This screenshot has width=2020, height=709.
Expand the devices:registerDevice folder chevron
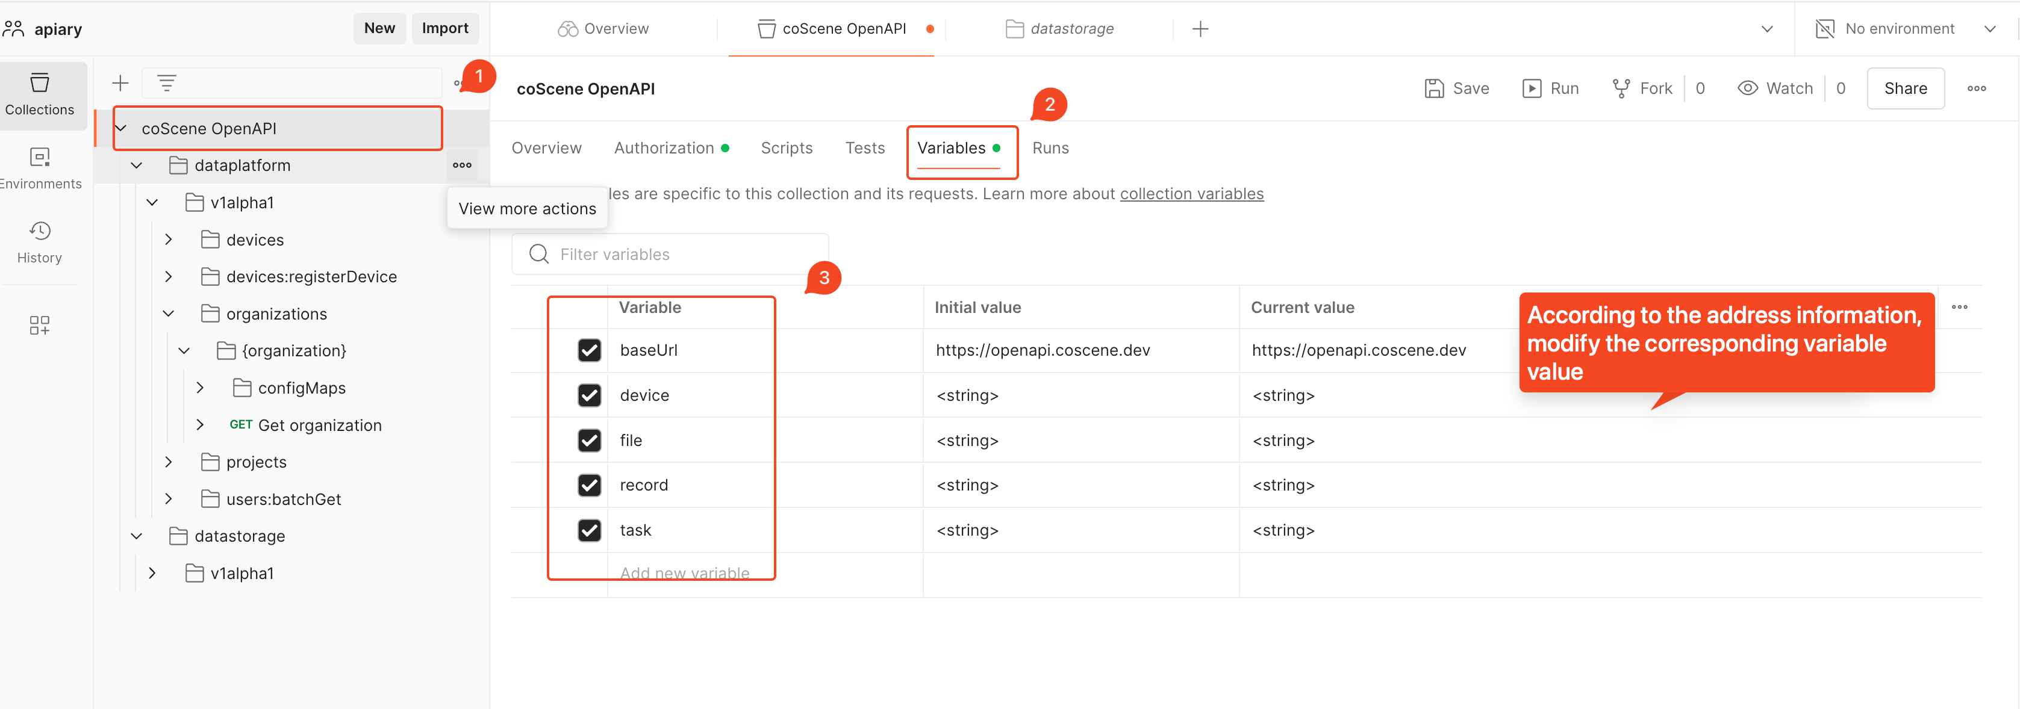pos(168,276)
